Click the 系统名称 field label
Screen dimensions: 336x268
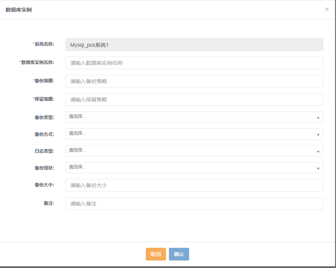pos(44,44)
